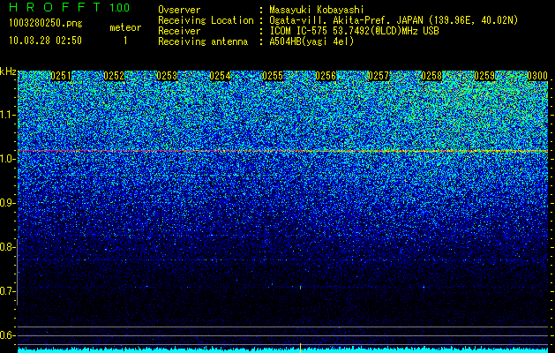Click the observer name Masayuki Kobayashi
Image resolution: width=555 pixels, height=353 pixels.
tap(317, 10)
